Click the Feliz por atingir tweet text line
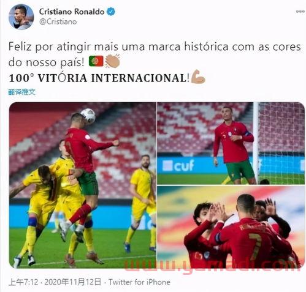Viewport: 306px width, 292px height. [x=155, y=47]
